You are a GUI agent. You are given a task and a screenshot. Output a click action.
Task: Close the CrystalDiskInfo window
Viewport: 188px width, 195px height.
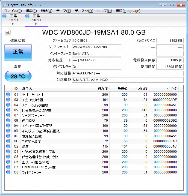pos(181,5)
